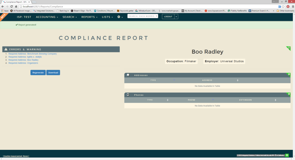Open the Apps bookmark shortcut
This screenshot has height=160, width=295.
(x=5, y=11)
